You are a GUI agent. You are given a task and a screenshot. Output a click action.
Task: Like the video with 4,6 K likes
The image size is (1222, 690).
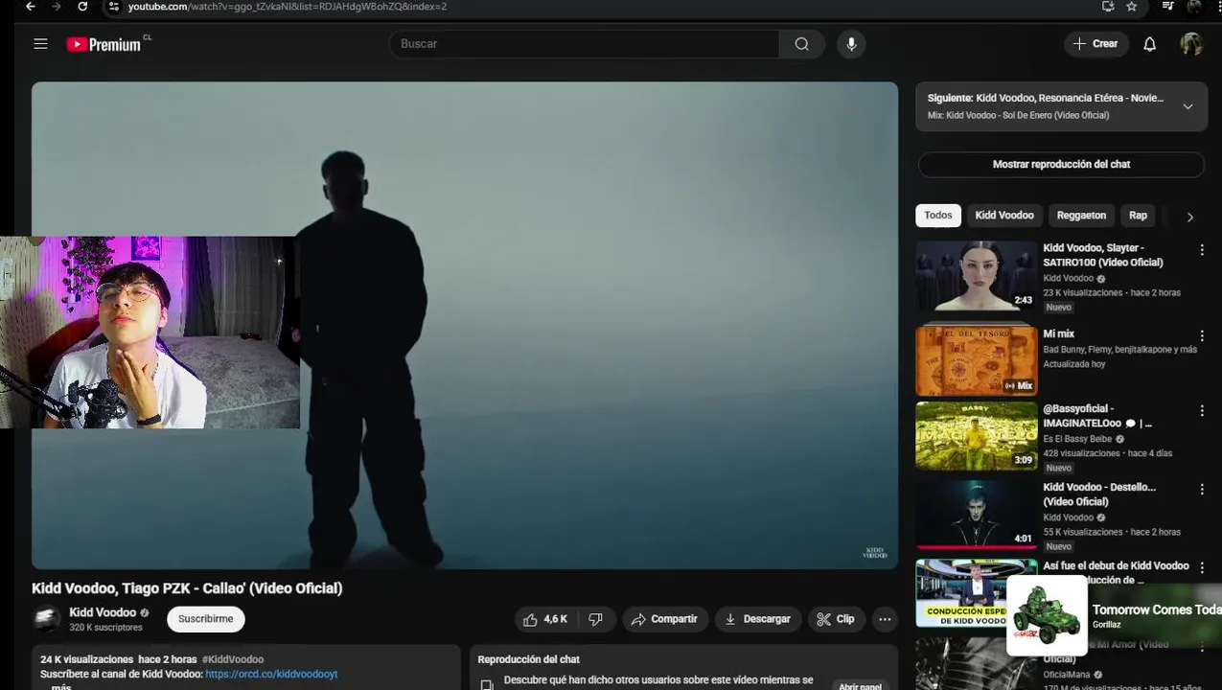click(x=544, y=619)
